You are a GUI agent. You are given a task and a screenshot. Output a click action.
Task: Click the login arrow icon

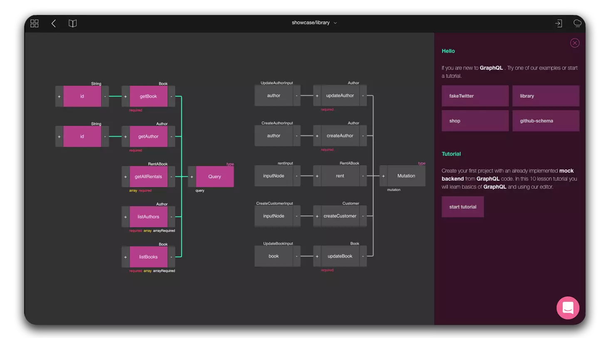(559, 23)
